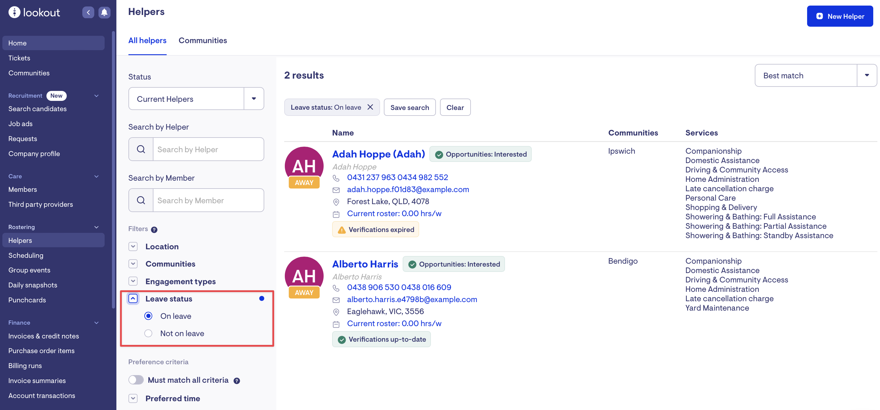Open Scheduling in the sidebar

click(26, 255)
